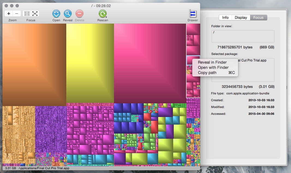Select the large orange treemap block
This screenshot has width=291, height=173.
[x=34, y=64]
